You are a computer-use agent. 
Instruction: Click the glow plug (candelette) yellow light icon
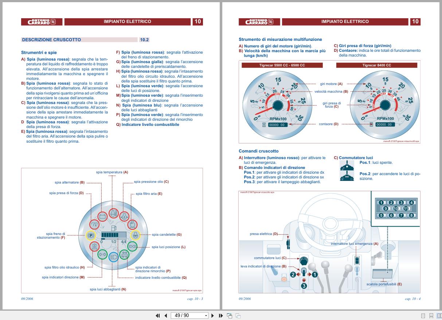pos(135,236)
